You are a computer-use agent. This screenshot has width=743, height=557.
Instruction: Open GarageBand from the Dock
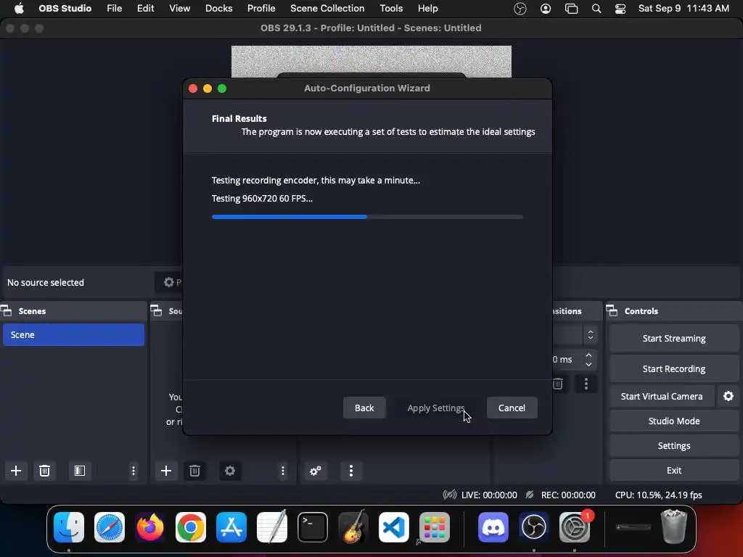tap(353, 527)
